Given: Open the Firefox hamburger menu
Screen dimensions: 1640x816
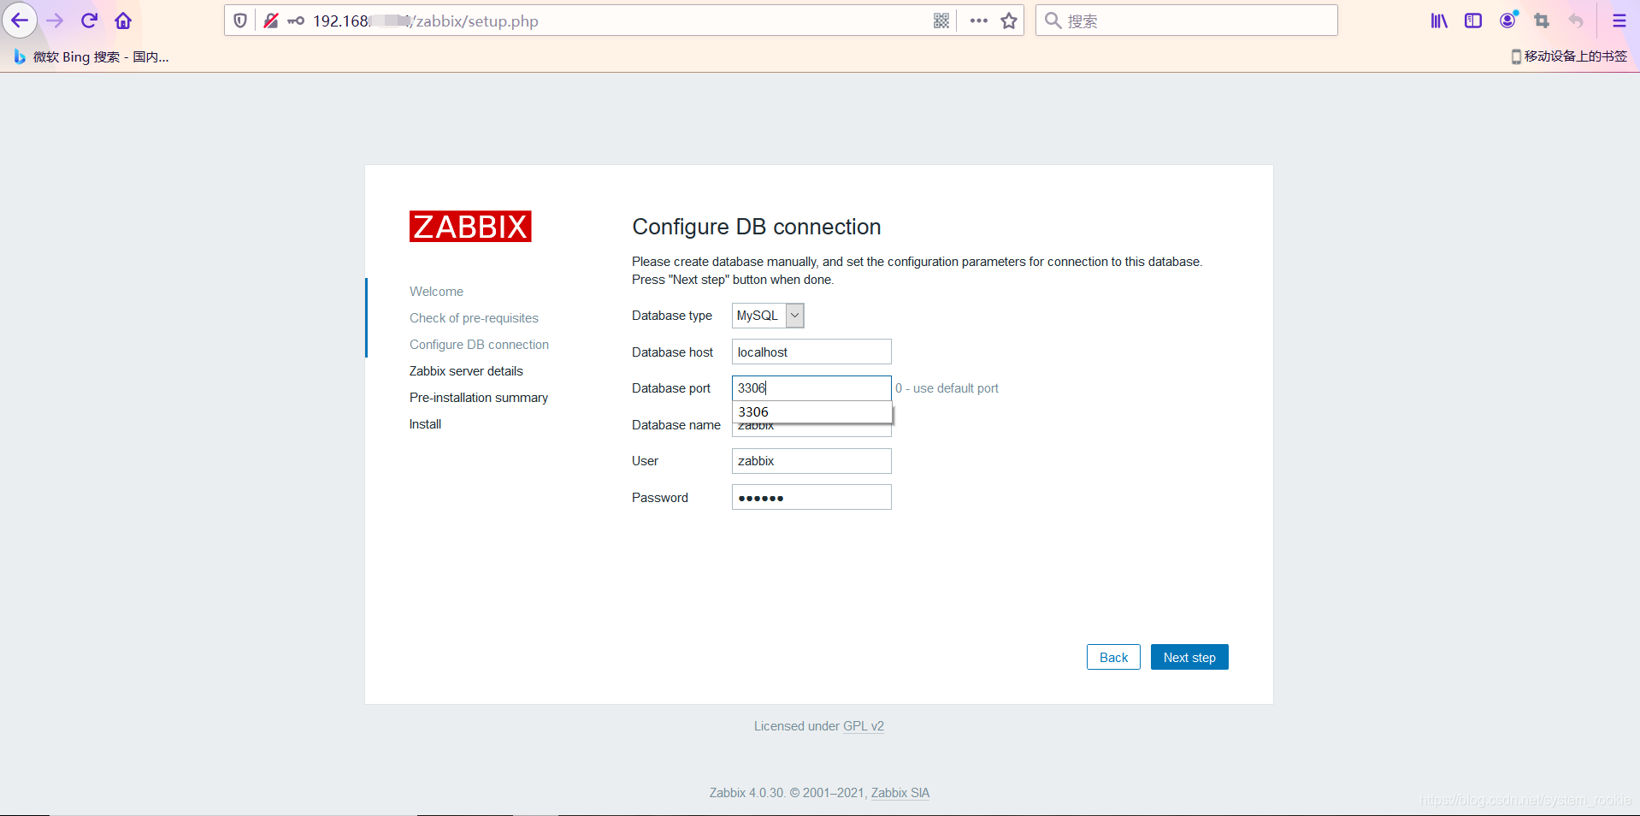Looking at the screenshot, I should tap(1619, 21).
